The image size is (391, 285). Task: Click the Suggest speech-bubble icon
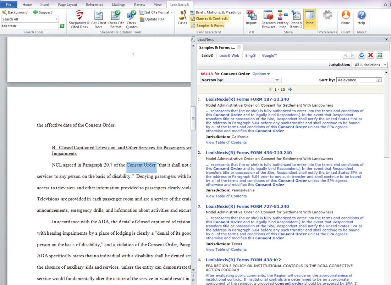tap(35, 12)
